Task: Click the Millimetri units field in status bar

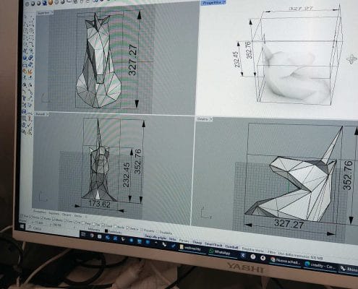Action: pos(94,230)
